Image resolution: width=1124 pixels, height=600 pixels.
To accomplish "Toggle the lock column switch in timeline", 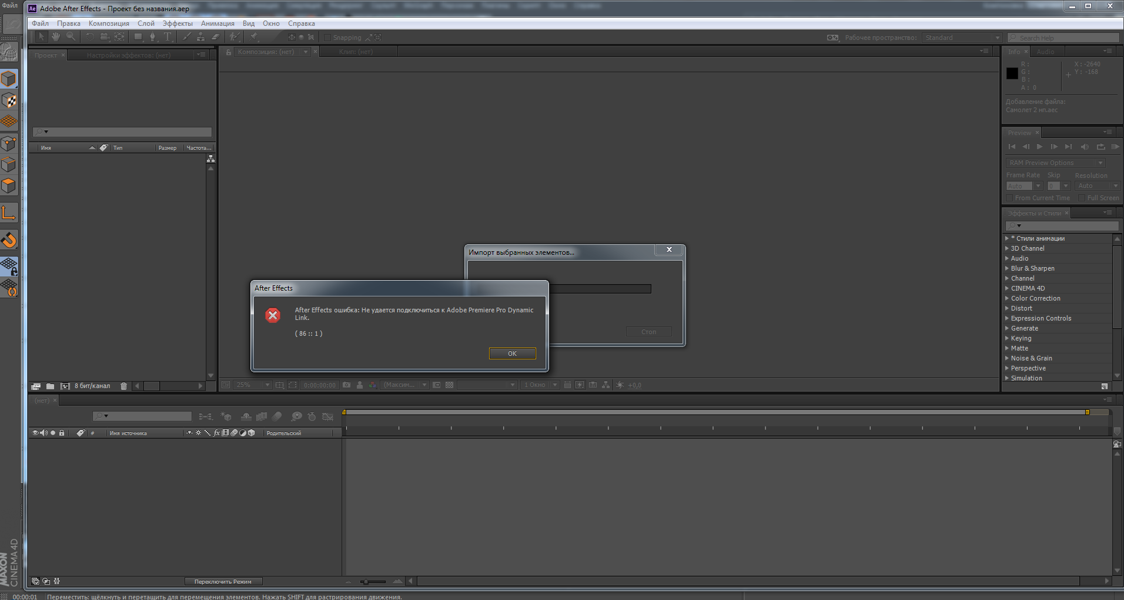I will [62, 433].
